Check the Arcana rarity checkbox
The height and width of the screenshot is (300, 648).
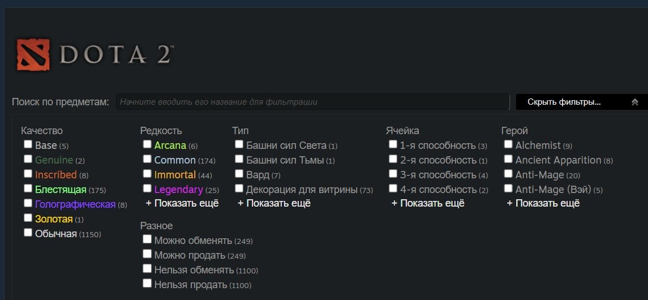point(147,144)
